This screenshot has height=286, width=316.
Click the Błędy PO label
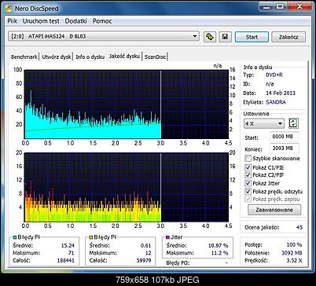click(178, 262)
